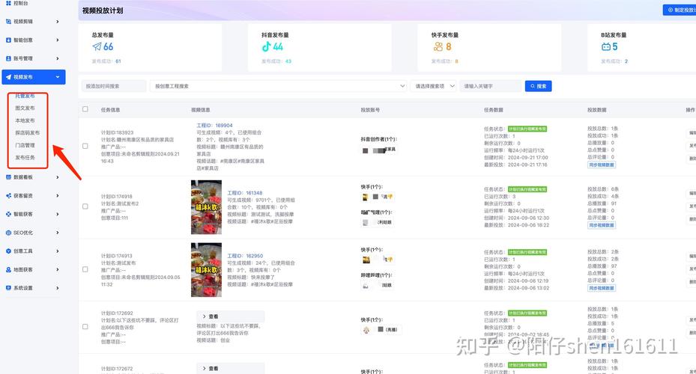Click the 智能创意 sidebar icon
Screen dimensions: 696x374
[x=8, y=40]
